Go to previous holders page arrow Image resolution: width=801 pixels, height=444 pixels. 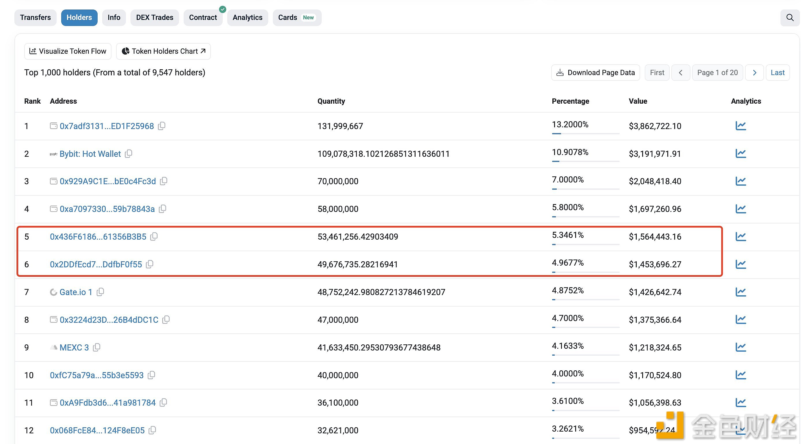(x=681, y=73)
